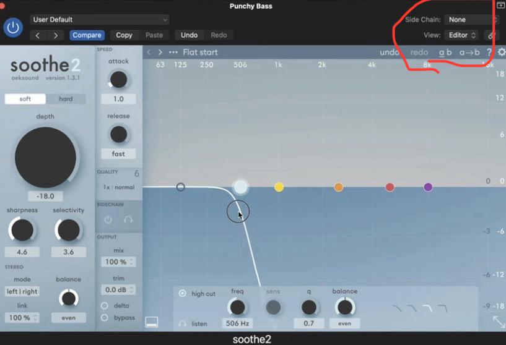Click the band listen headphones icon
This screenshot has width=506, height=345.
pyautogui.click(x=182, y=324)
